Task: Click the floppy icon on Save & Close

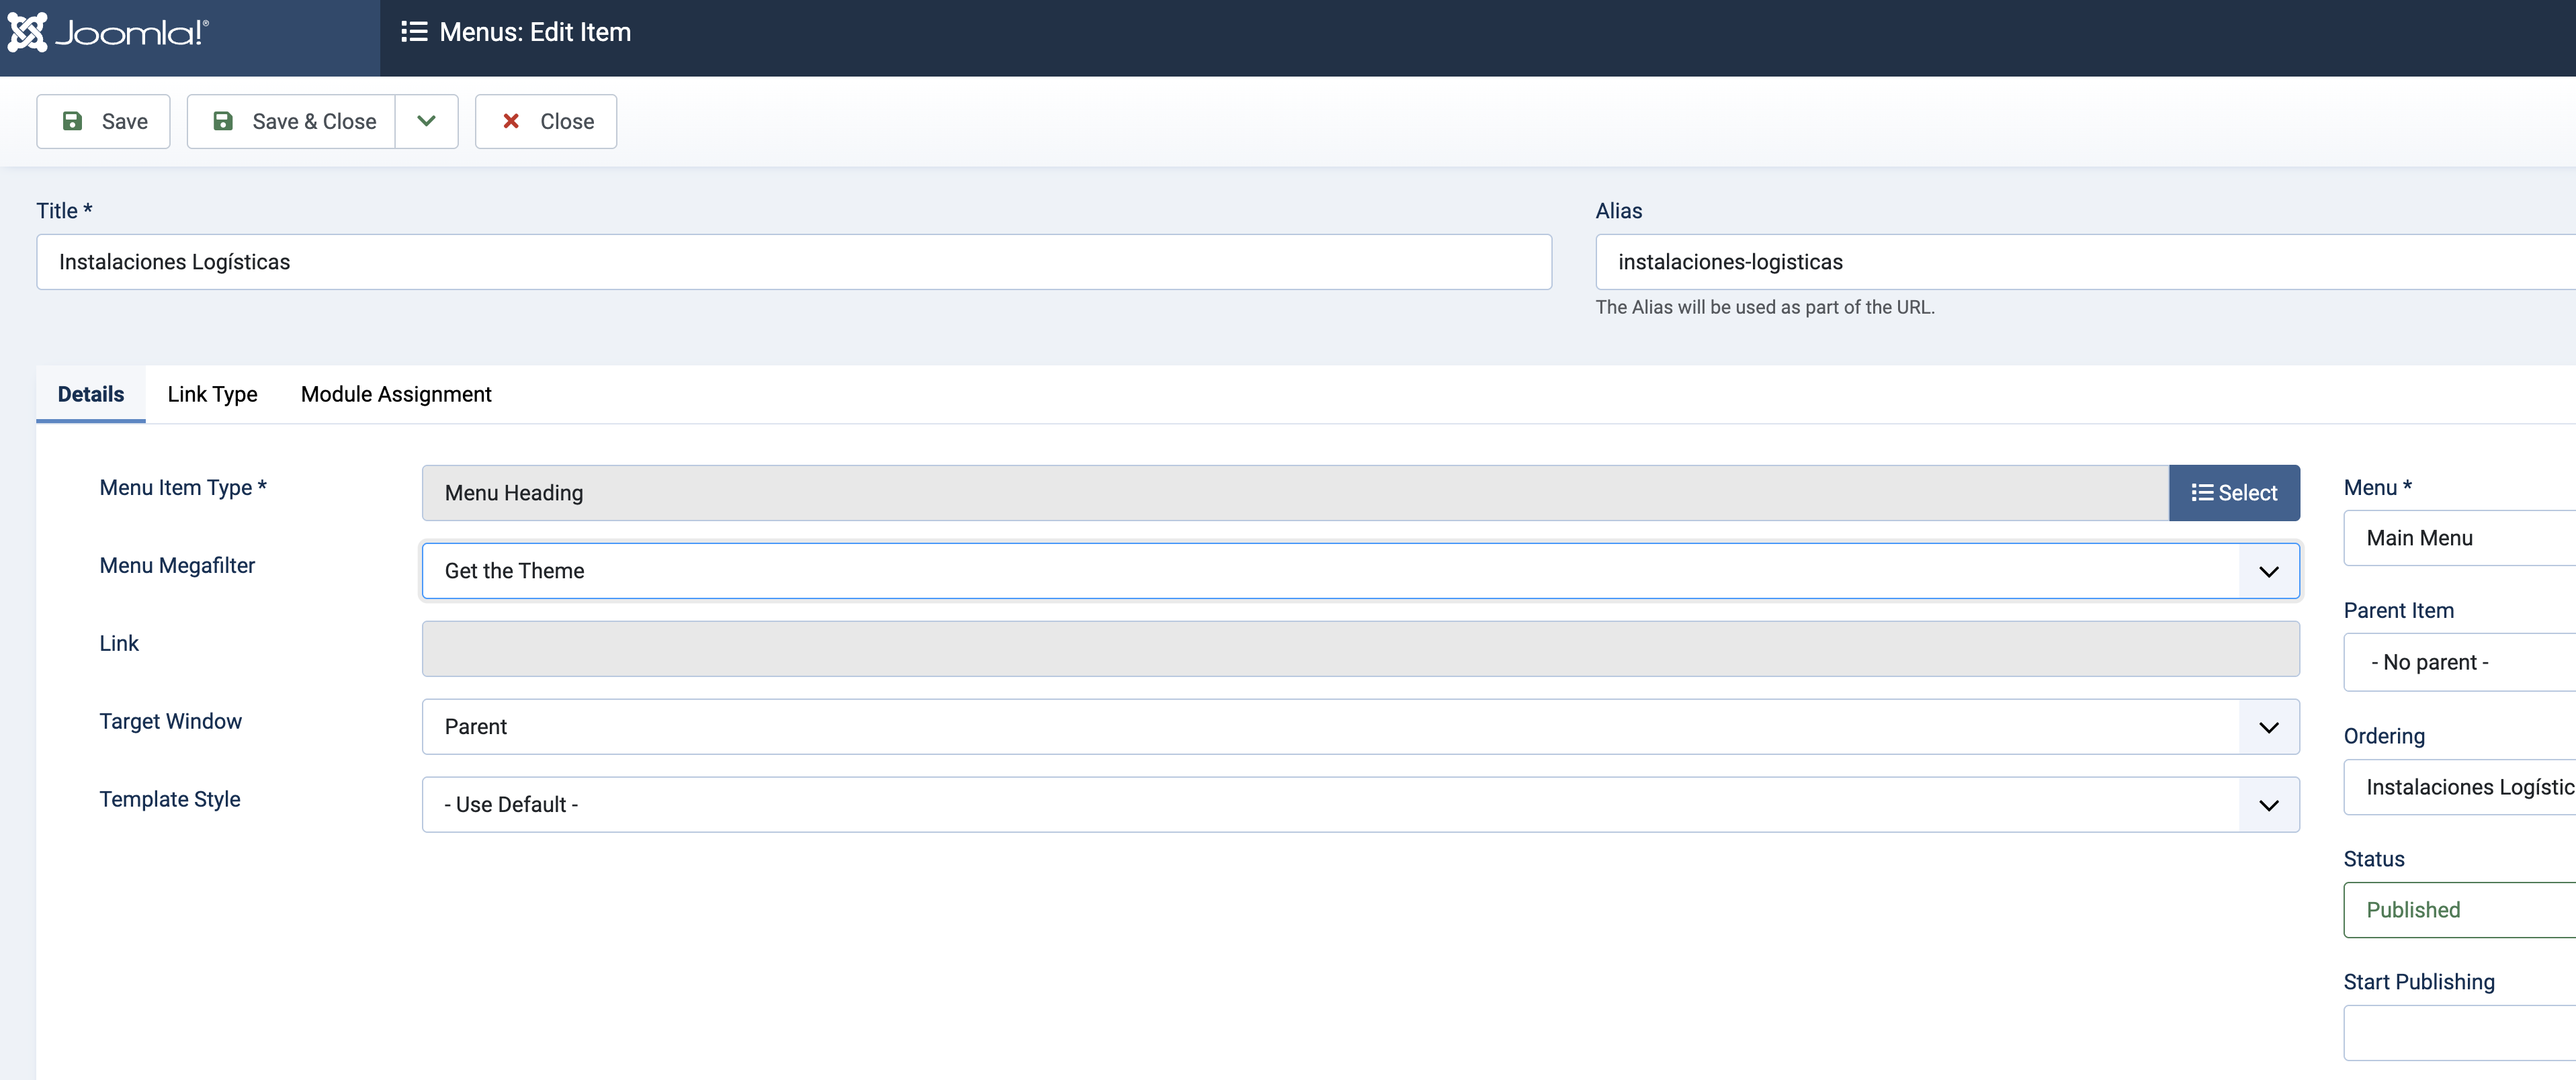Action: [x=223, y=121]
